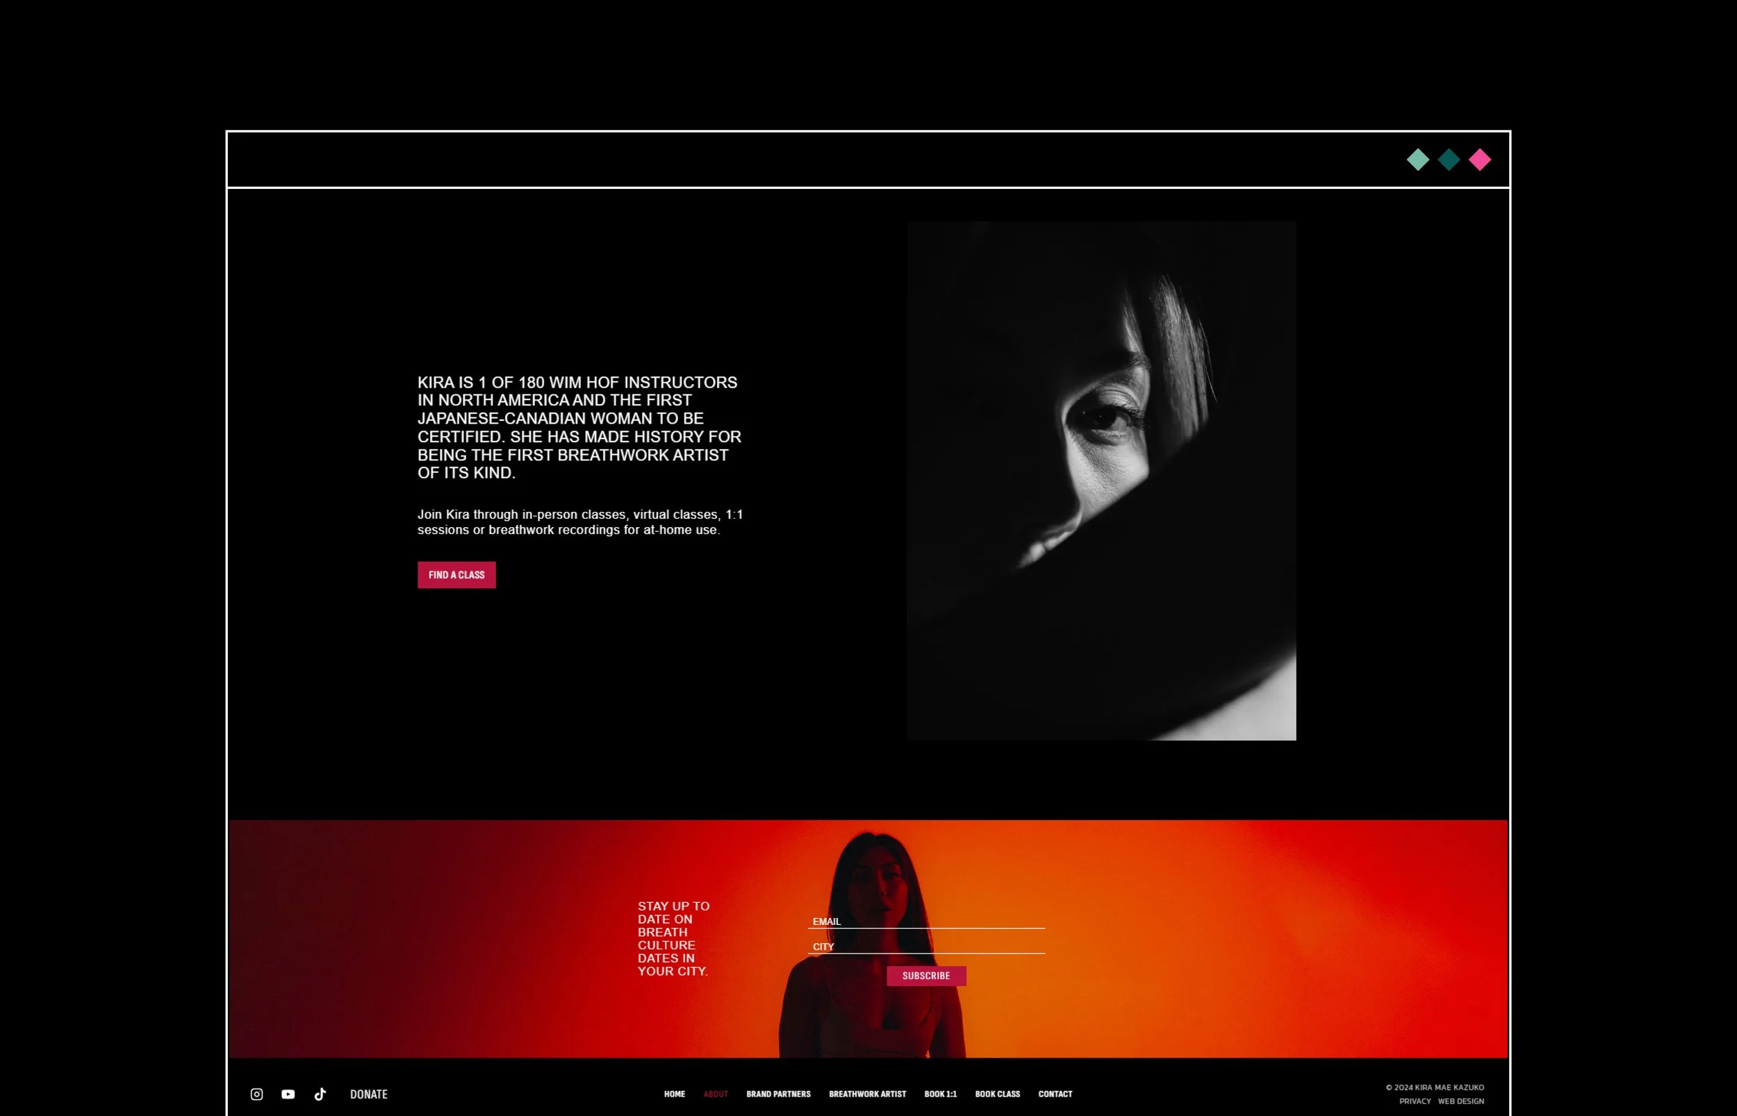Focus the Email input field
This screenshot has width=1737, height=1116.
(x=926, y=921)
